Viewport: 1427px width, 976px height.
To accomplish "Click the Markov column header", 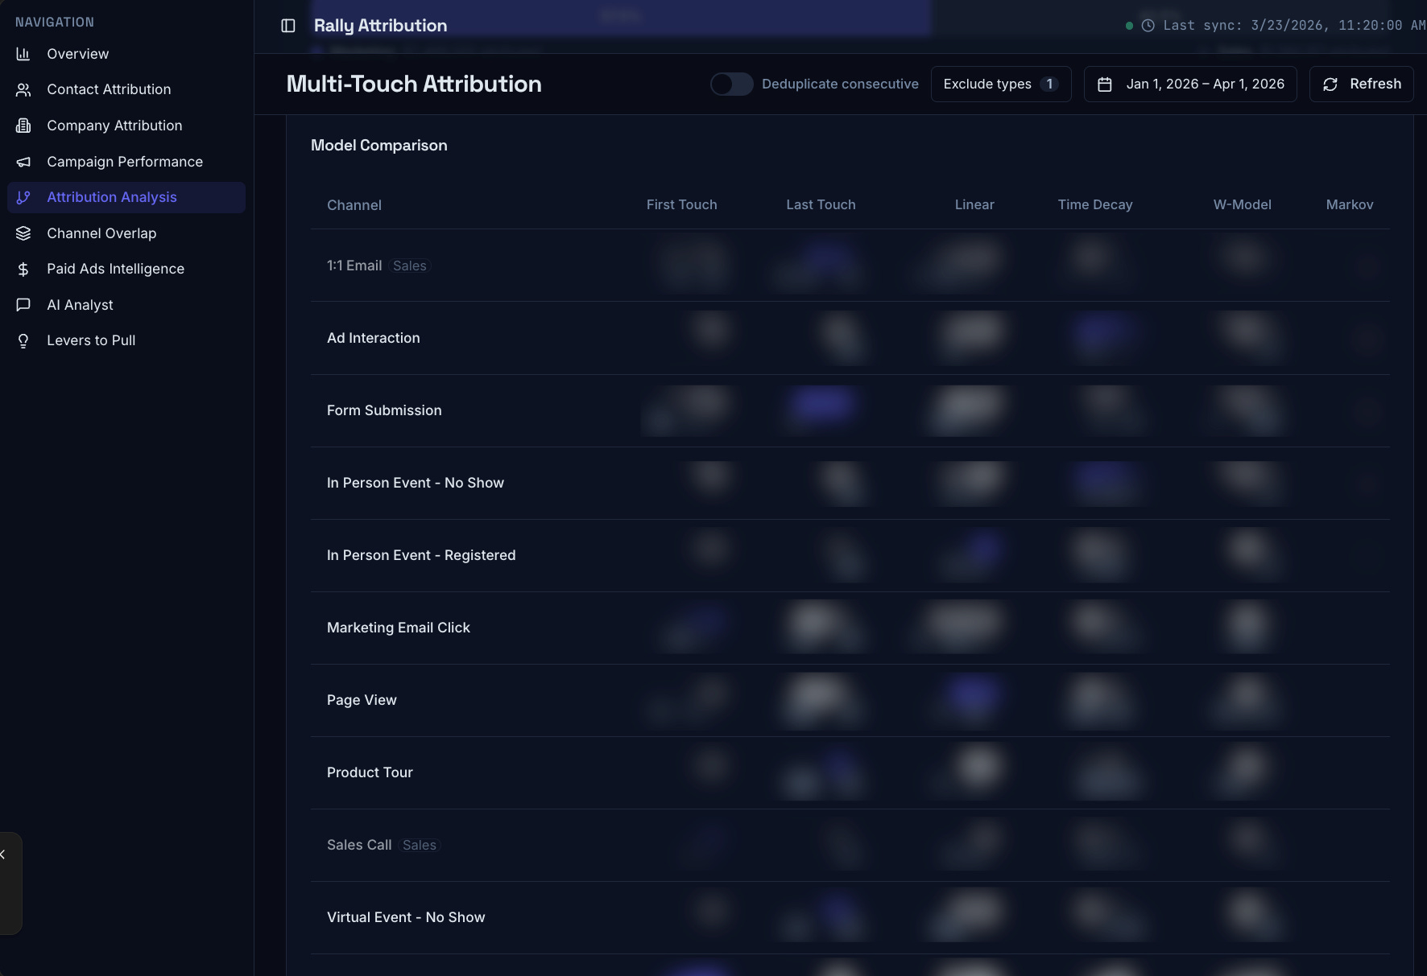I will (x=1350, y=204).
